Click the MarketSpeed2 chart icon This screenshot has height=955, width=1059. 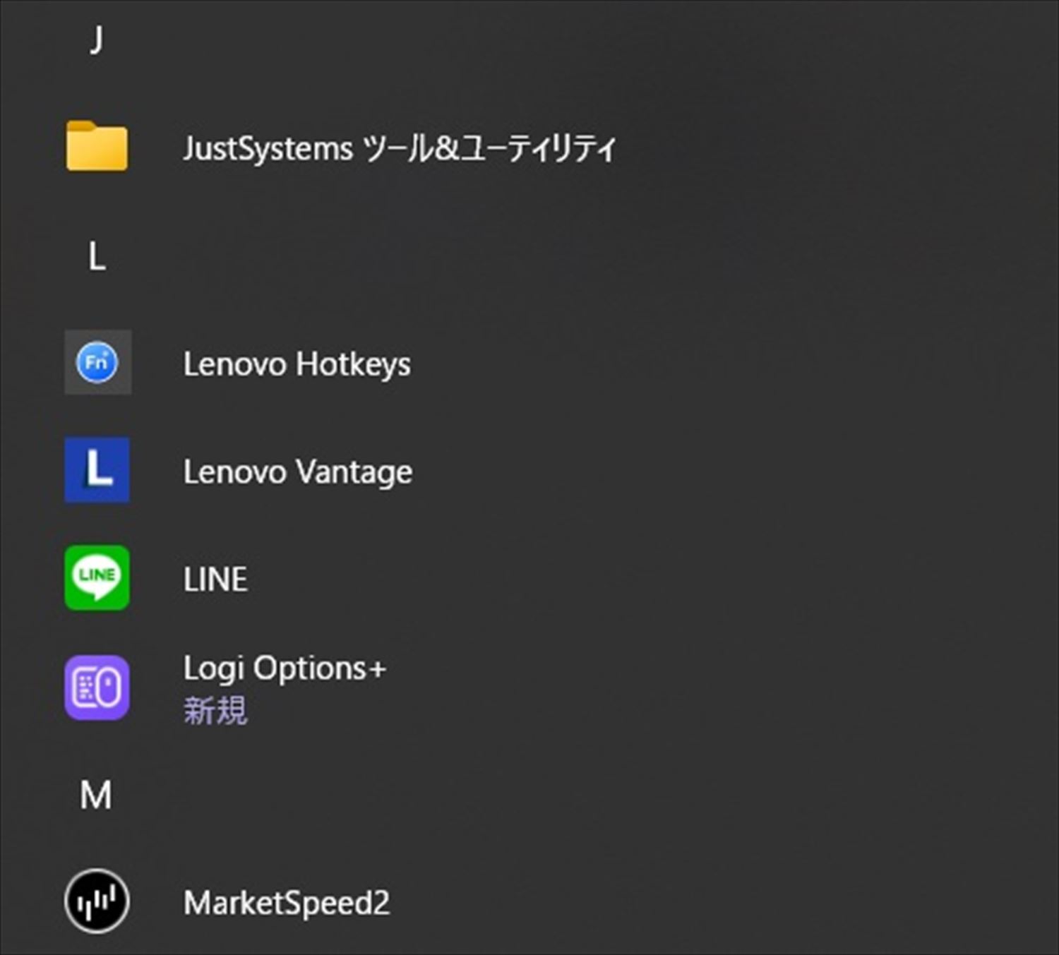coord(97,901)
